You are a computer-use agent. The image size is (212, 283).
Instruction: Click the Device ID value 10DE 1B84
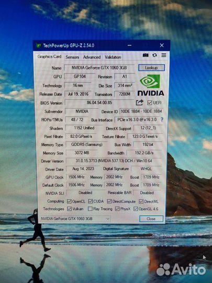(x=141, y=111)
